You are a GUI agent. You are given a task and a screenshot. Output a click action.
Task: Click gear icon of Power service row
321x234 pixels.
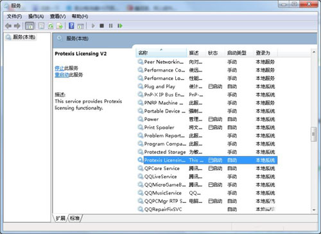pos(141,119)
